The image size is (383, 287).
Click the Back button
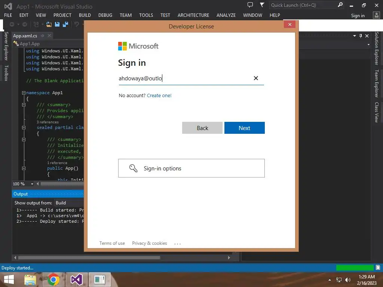point(202,128)
